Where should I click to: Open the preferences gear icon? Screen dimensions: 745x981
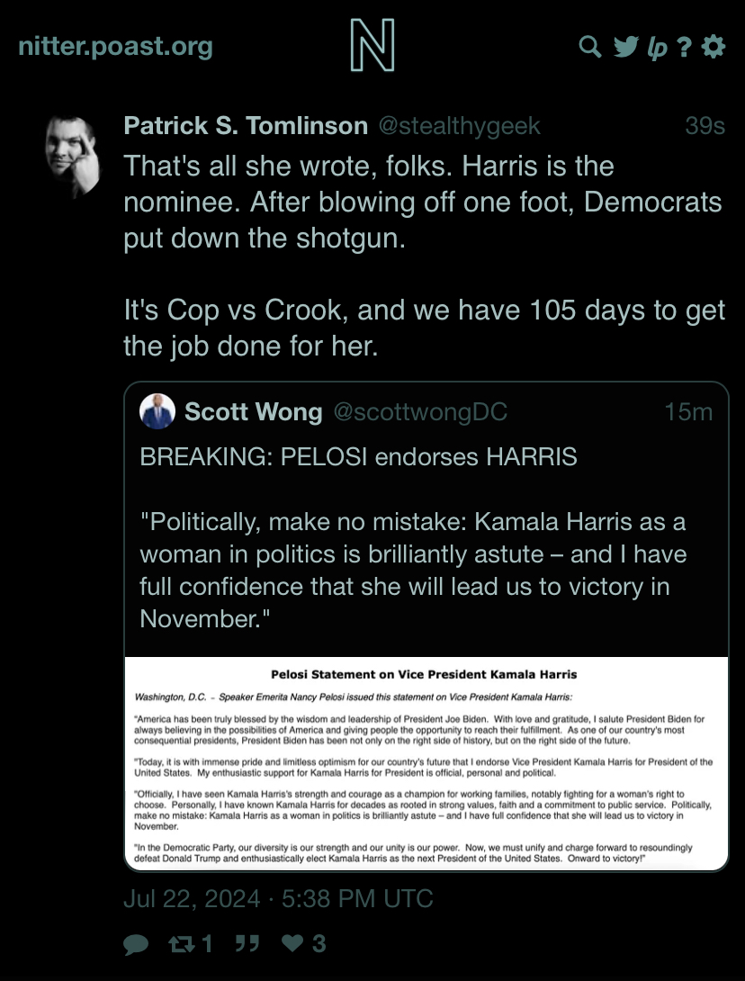pyautogui.click(x=714, y=46)
